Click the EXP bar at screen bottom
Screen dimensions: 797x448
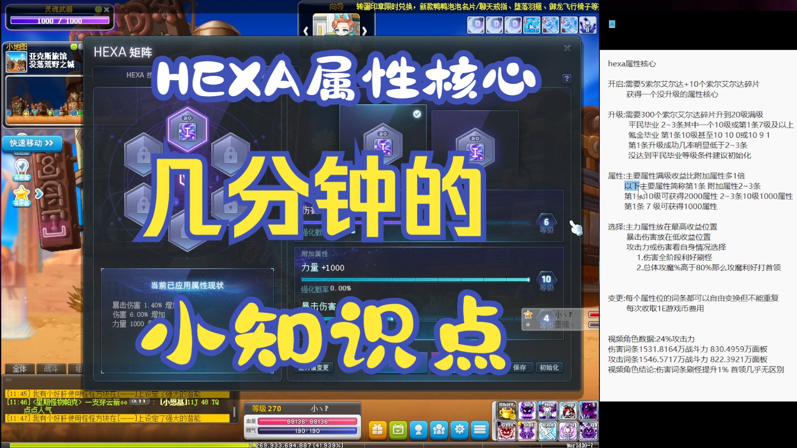click(299, 445)
